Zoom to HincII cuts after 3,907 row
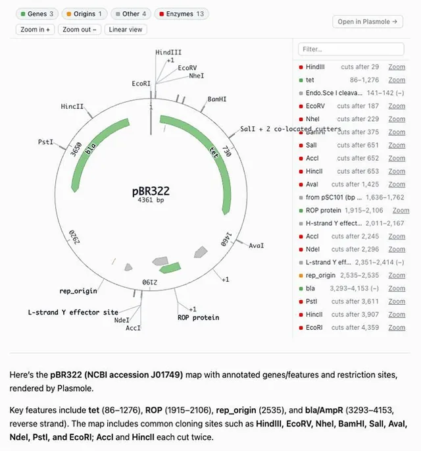 pyautogui.click(x=397, y=314)
